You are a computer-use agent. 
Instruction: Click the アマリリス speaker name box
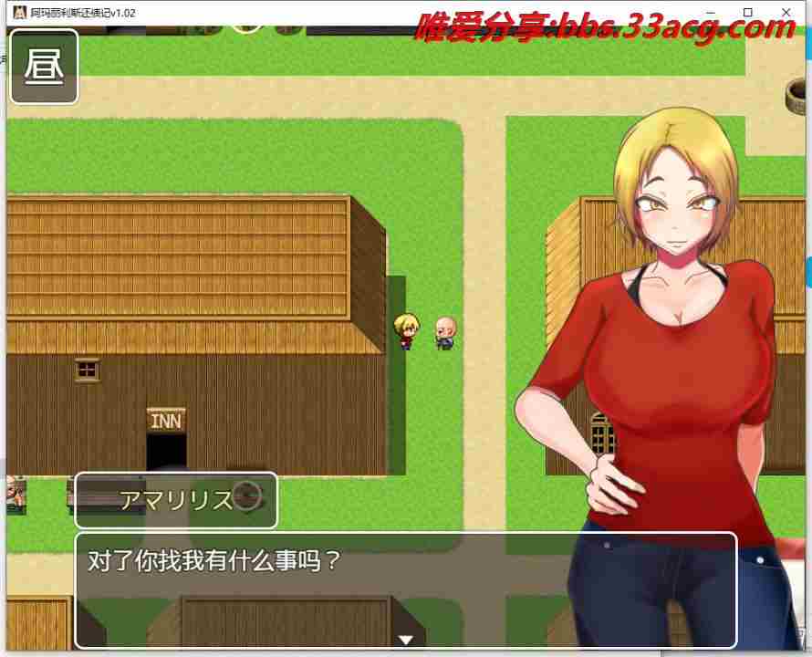(x=175, y=500)
